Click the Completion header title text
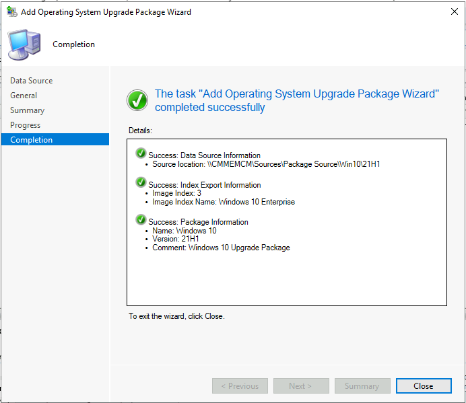This screenshot has width=466, height=403. (73, 44)
